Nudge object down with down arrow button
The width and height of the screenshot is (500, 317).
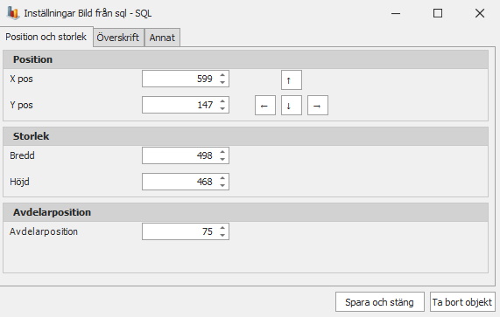291,106
